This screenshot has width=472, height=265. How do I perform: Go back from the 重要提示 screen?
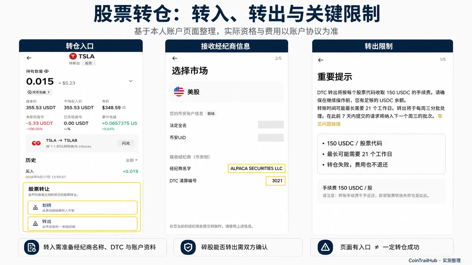point(321,60)
